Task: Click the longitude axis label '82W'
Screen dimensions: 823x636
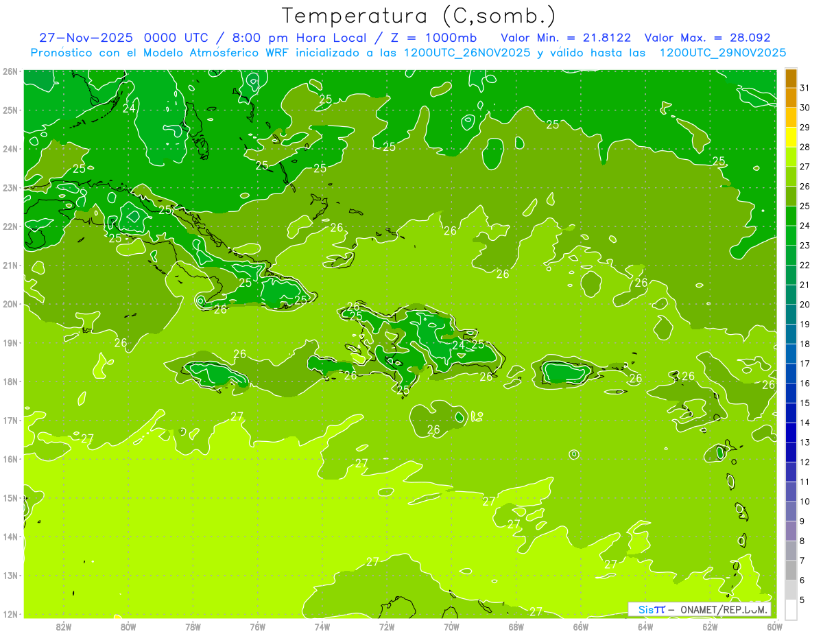Action: 64,626
